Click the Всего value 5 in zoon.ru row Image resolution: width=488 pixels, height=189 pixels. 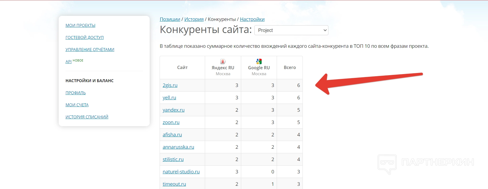(x=299, y=122)
